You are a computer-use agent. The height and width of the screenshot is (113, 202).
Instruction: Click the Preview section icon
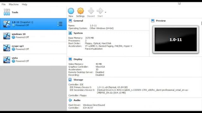coord(153,21)
